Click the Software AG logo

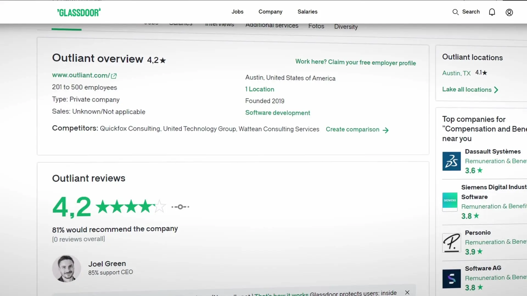pyautogui.click(x=452, y=279)
